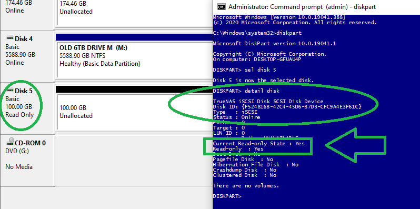The width and height of the screenshot is (420, 209).
Task: Click the 'C:\Windows\system32>diskpart' line
Action: (x=257, y=33)
